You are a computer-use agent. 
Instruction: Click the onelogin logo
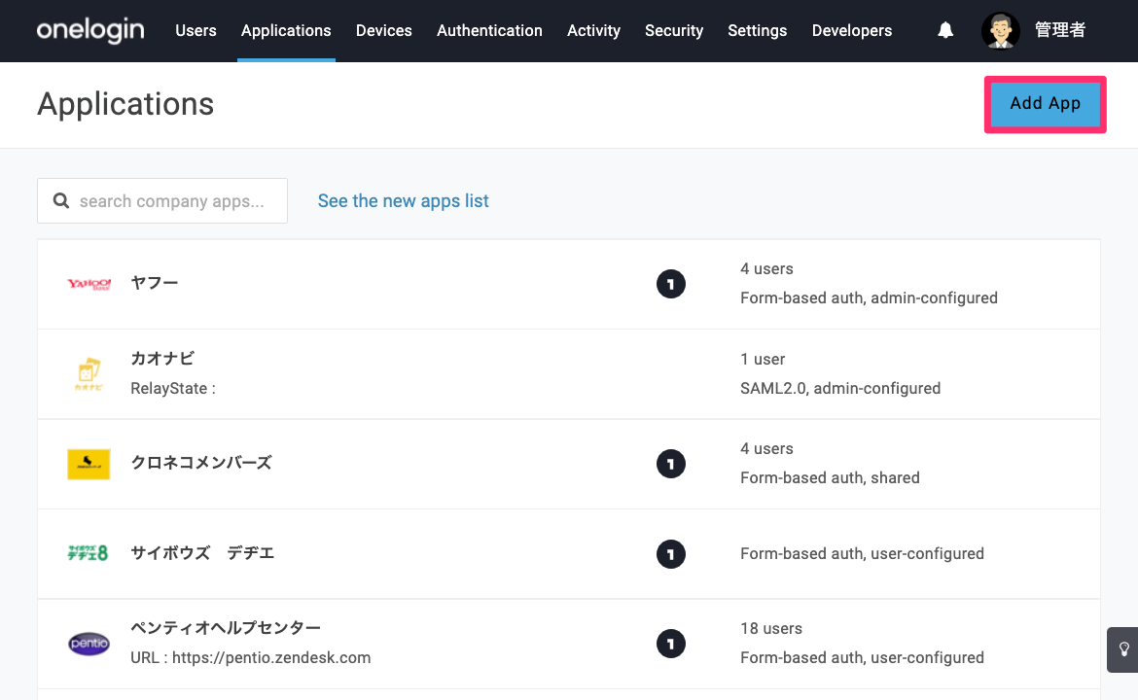[x=90, y=30]
